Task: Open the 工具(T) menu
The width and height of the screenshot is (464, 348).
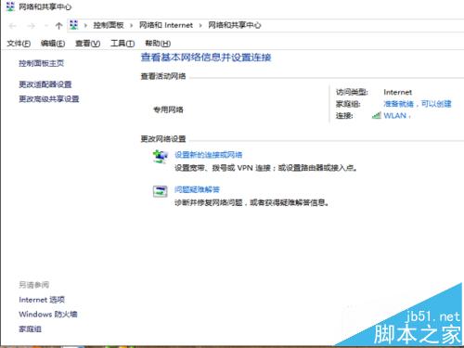Action: tap(122, 44)
